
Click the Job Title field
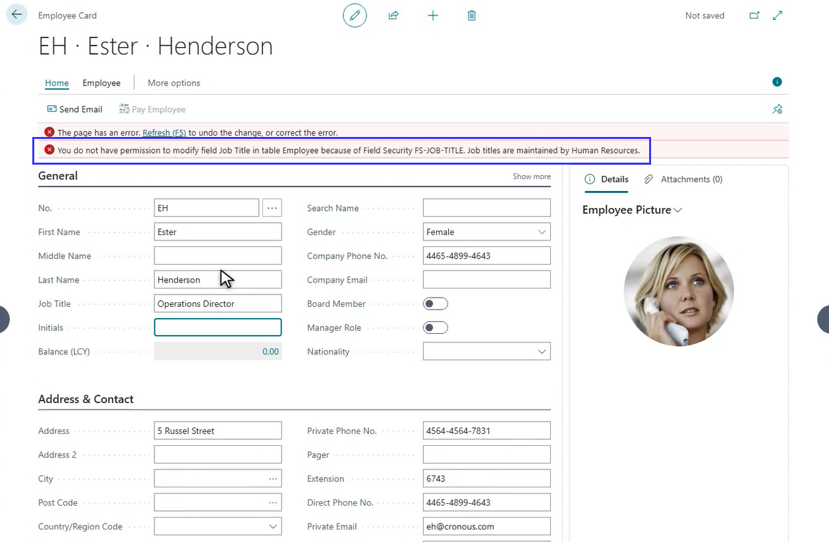(x=217, y=304)
